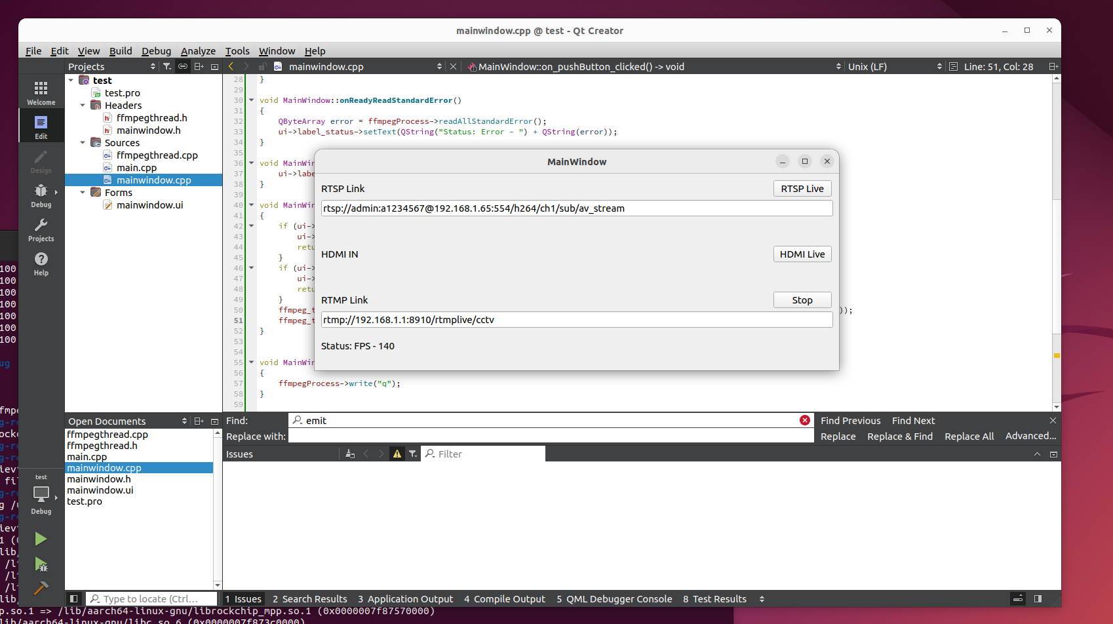
Task: Open the Design mode
Action: (41, 161)
